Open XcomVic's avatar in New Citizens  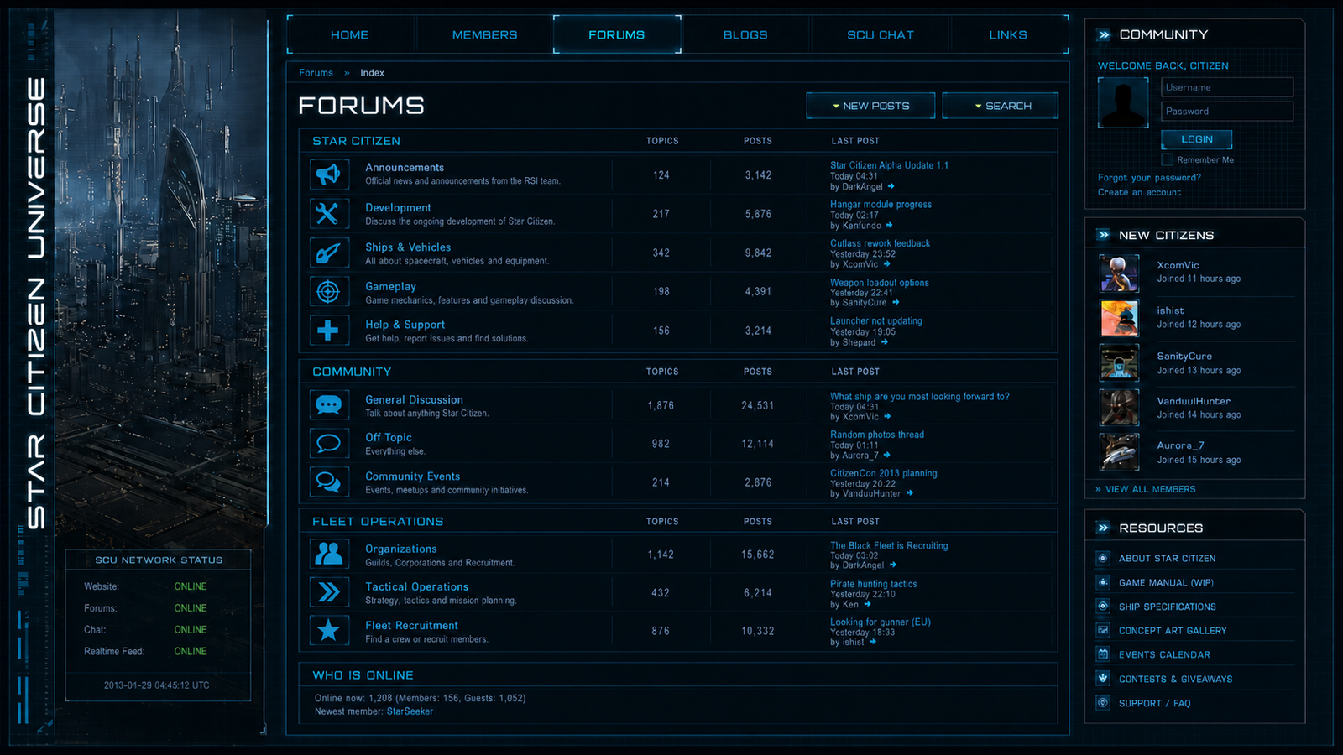click(x=1119, y=273)
